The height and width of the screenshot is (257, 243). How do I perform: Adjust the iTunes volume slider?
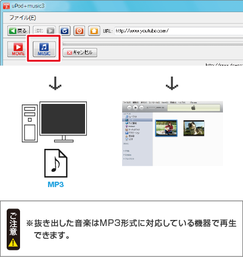[x=156, y=108]
